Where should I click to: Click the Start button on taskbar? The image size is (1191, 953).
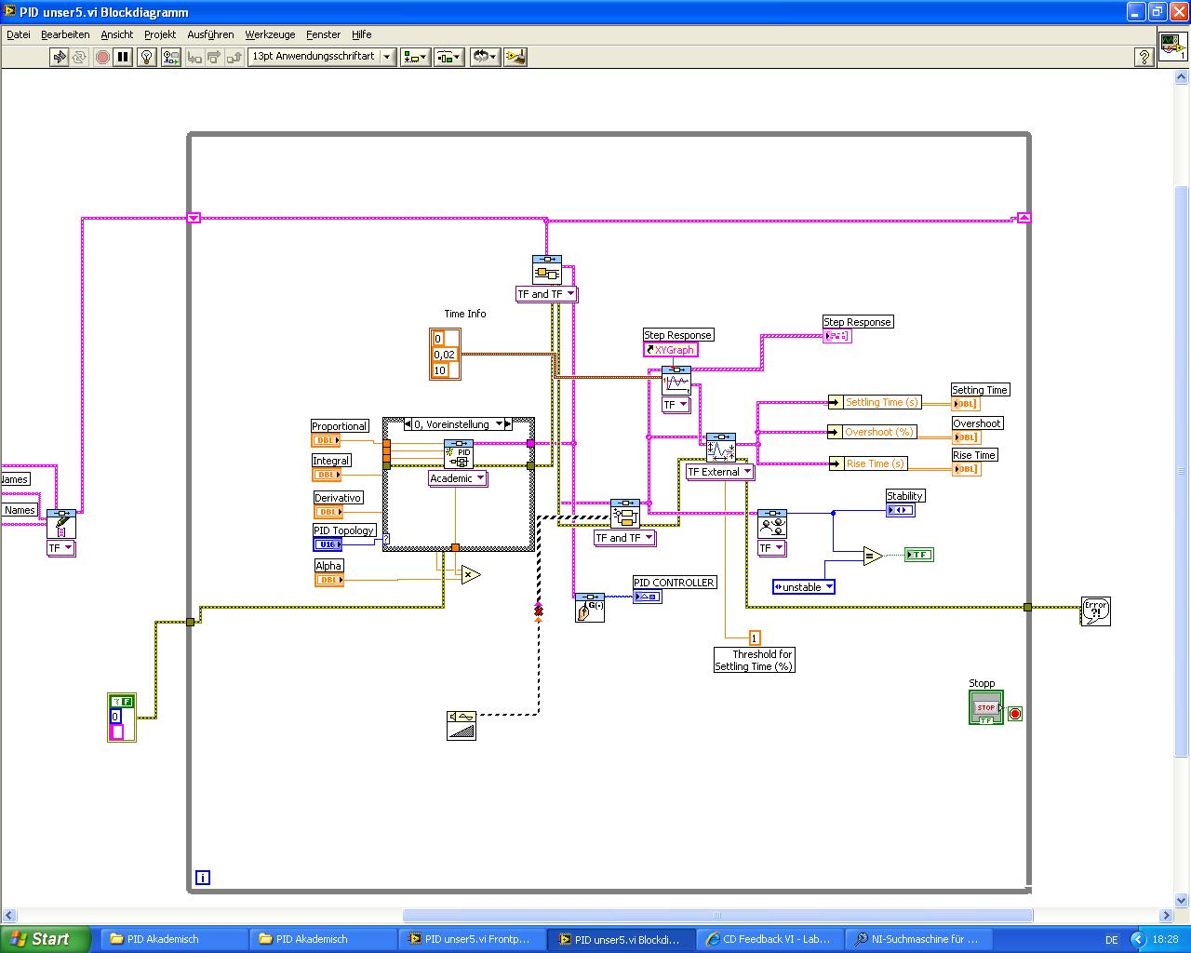[x=45, y=939]
